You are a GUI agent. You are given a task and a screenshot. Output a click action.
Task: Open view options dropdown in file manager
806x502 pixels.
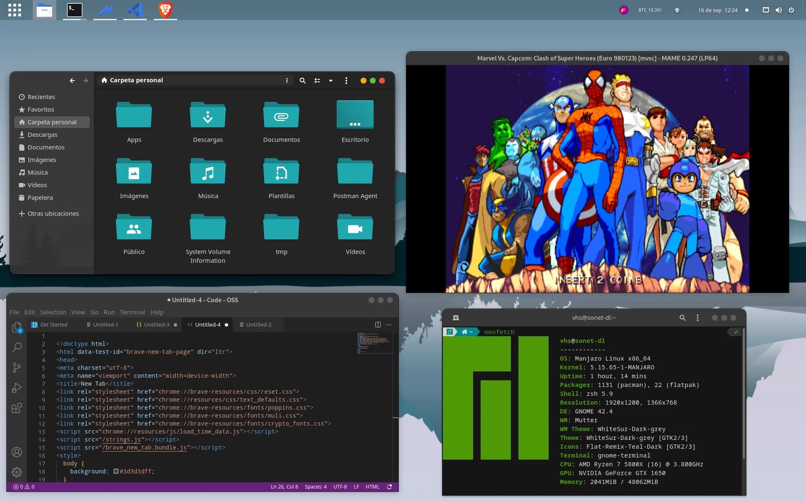click(x=331, y=81)
